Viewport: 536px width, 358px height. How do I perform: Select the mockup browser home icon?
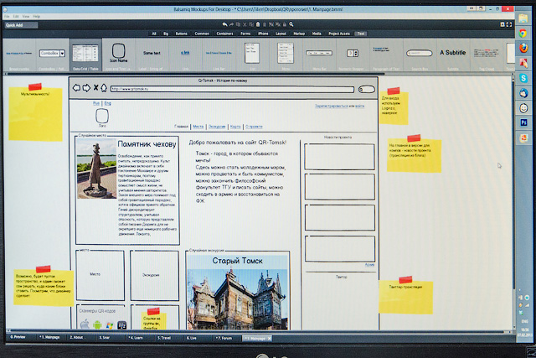pyautogui.click(x=104, y=88)
